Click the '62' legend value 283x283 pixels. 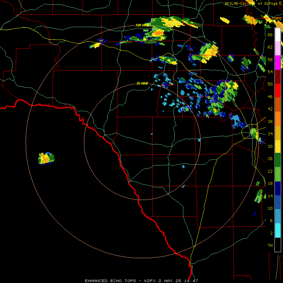tap(270, 47)
